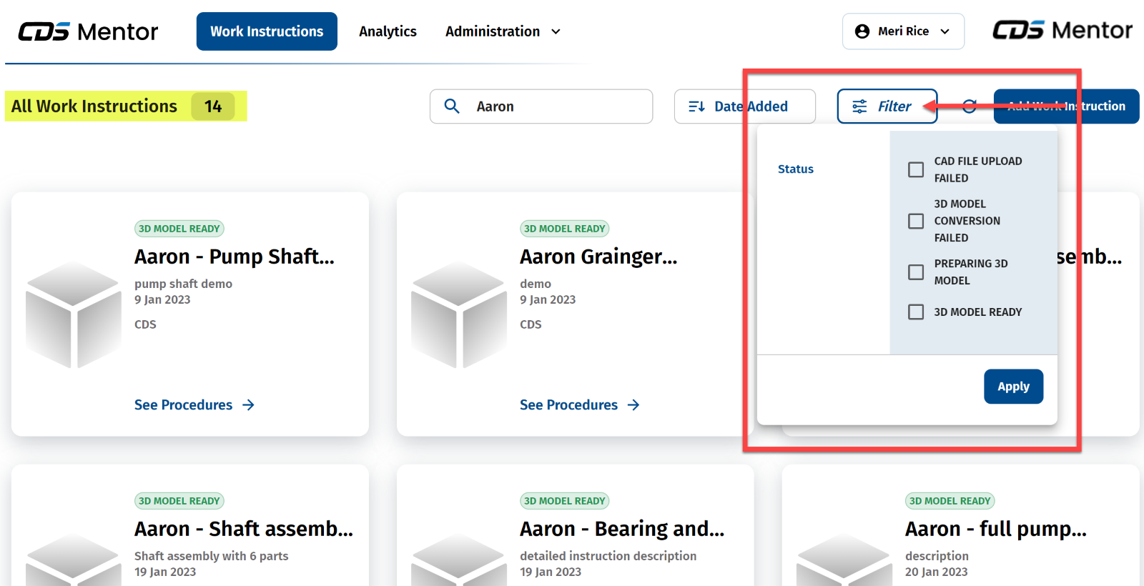Click the Filter button
The height and width of the screenshot is (586, 1144).
tap(887, 106)
